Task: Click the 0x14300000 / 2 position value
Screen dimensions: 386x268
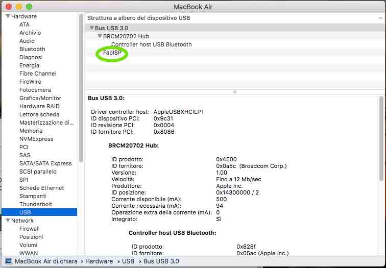Action: click(x=237, y=192)
